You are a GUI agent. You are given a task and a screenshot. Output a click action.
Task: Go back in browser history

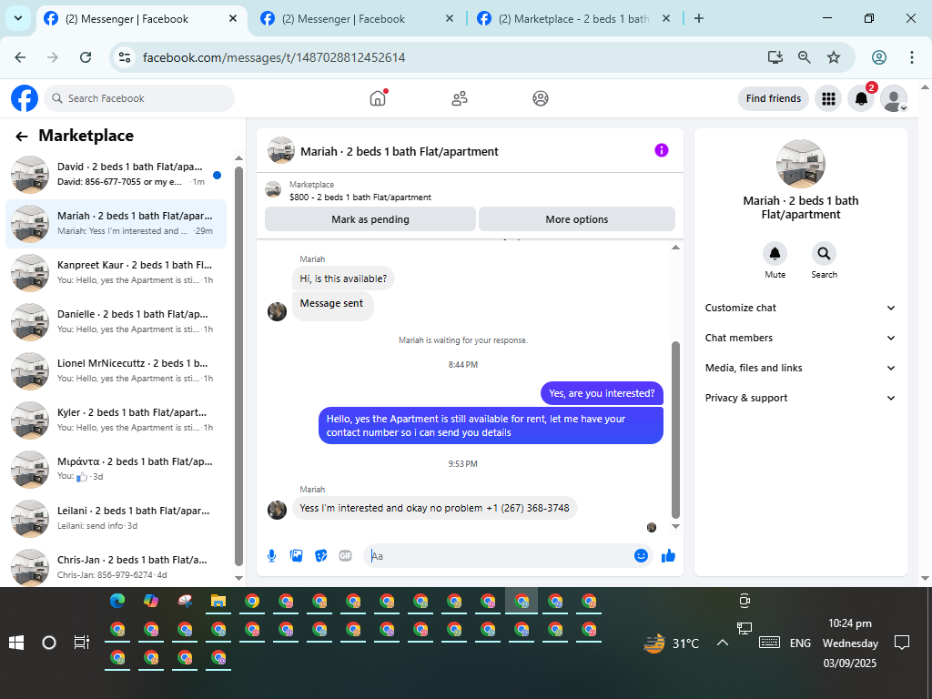[20, 57]
